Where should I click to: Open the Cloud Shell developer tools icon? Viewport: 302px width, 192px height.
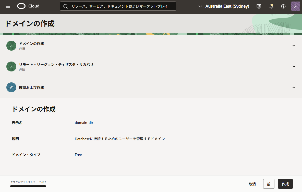tap(259, 6)
